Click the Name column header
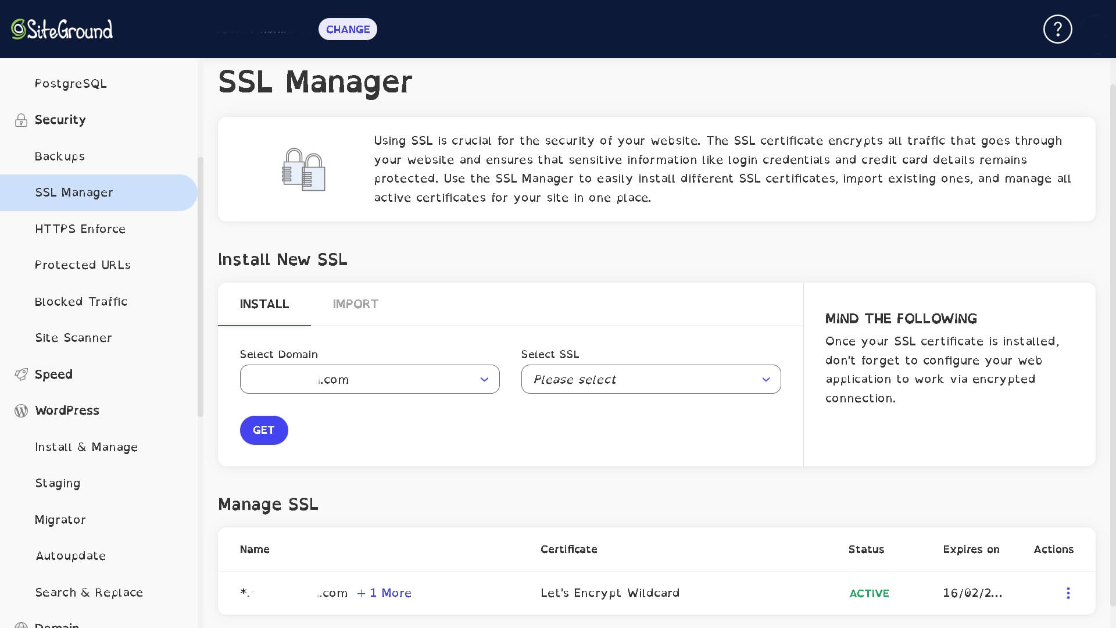The width and height of the screenshot is (1116, 628). (x=255, y=549)
